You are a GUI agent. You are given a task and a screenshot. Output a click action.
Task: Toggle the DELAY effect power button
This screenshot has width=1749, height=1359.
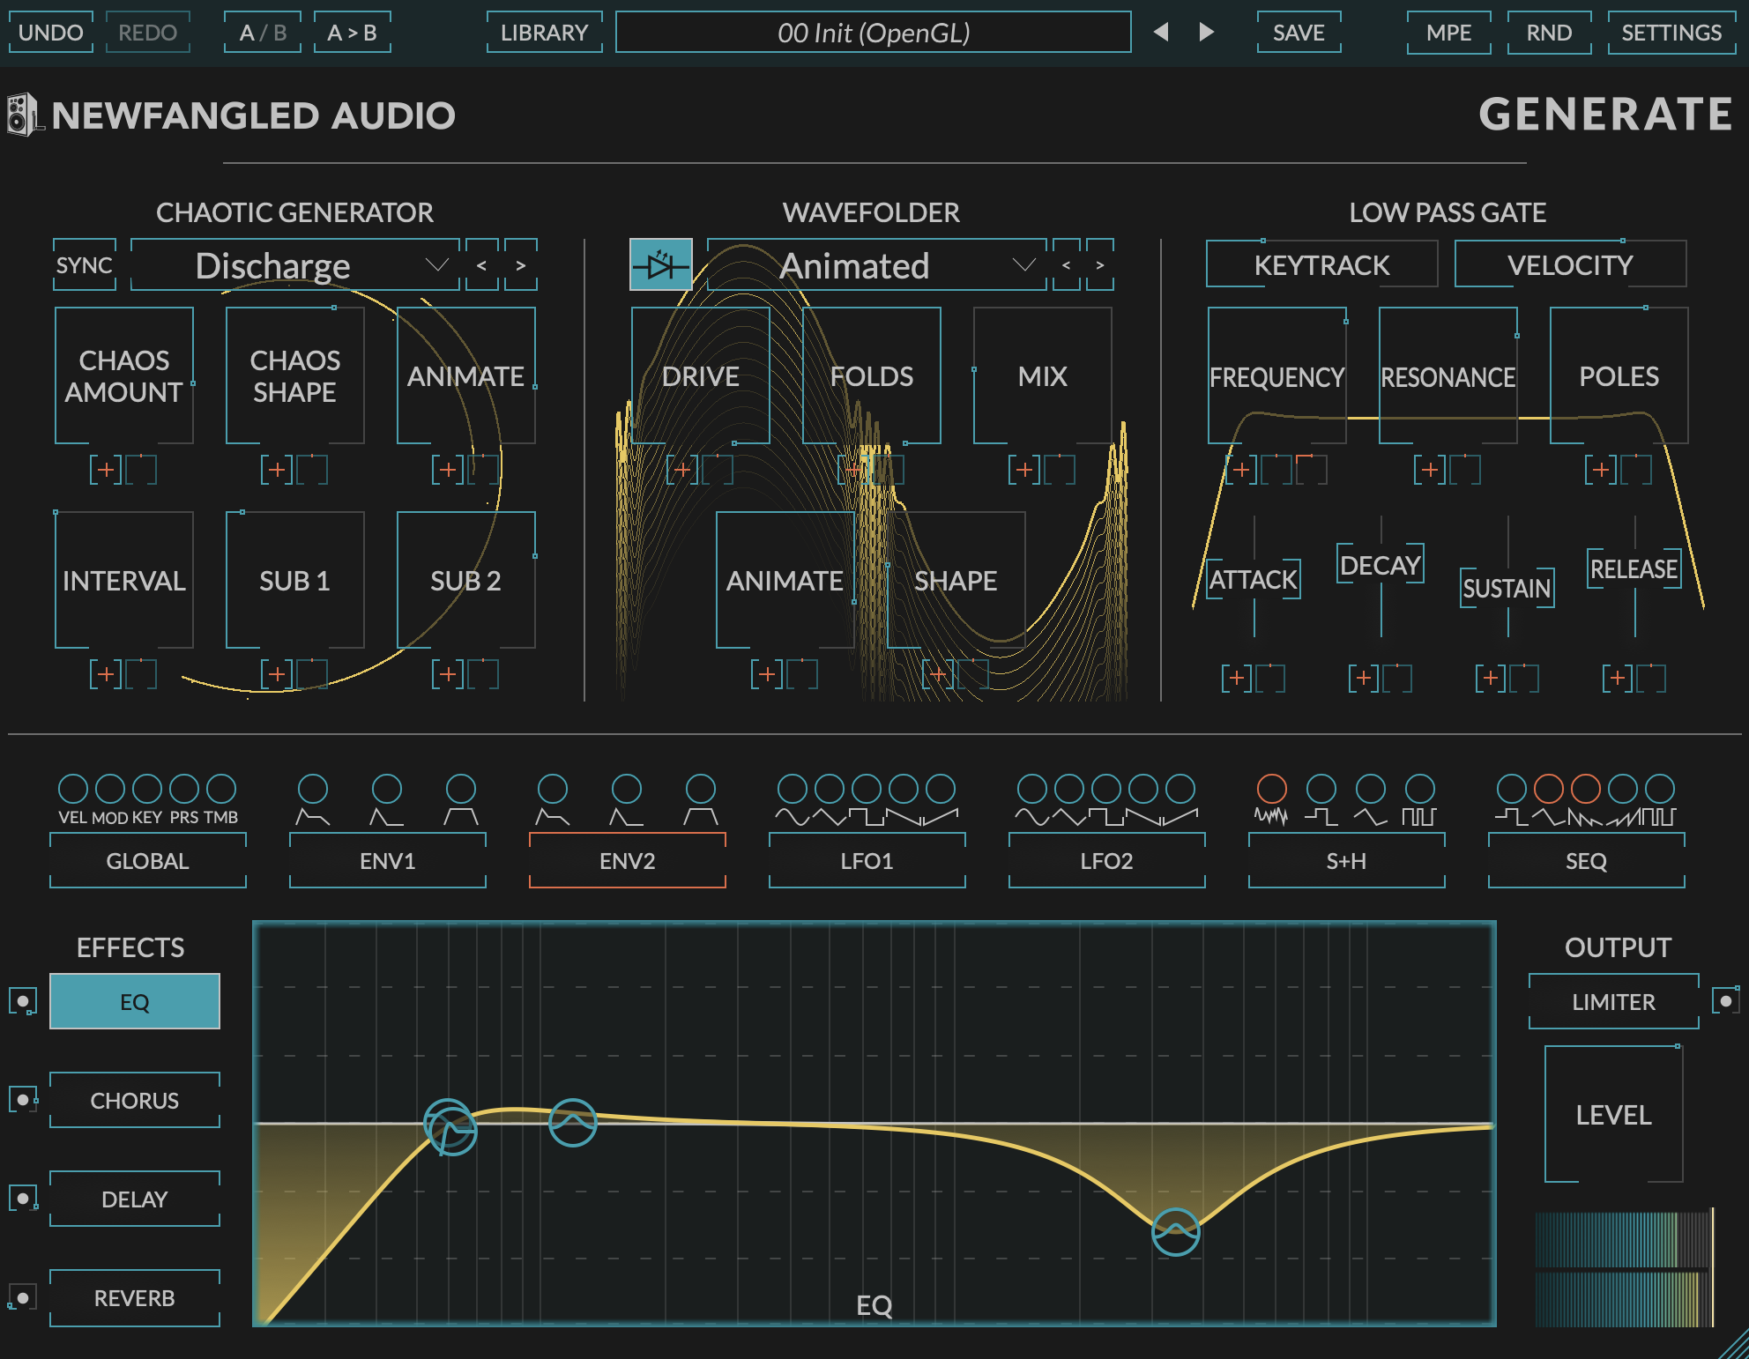(x=23, y=1199)
